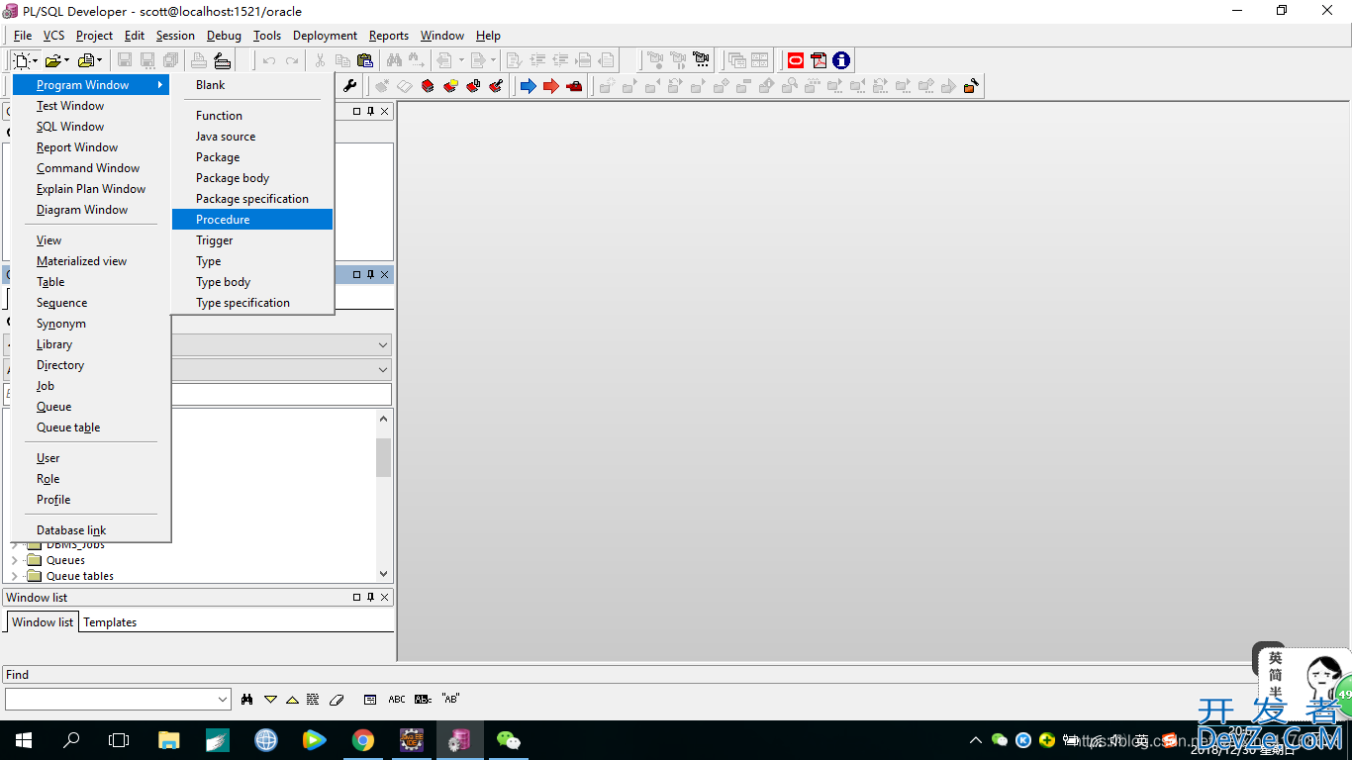This screenshot has height=760, width=1352.
Task: Click the blue right arrow commit icon
Action: tap(529, 86)
